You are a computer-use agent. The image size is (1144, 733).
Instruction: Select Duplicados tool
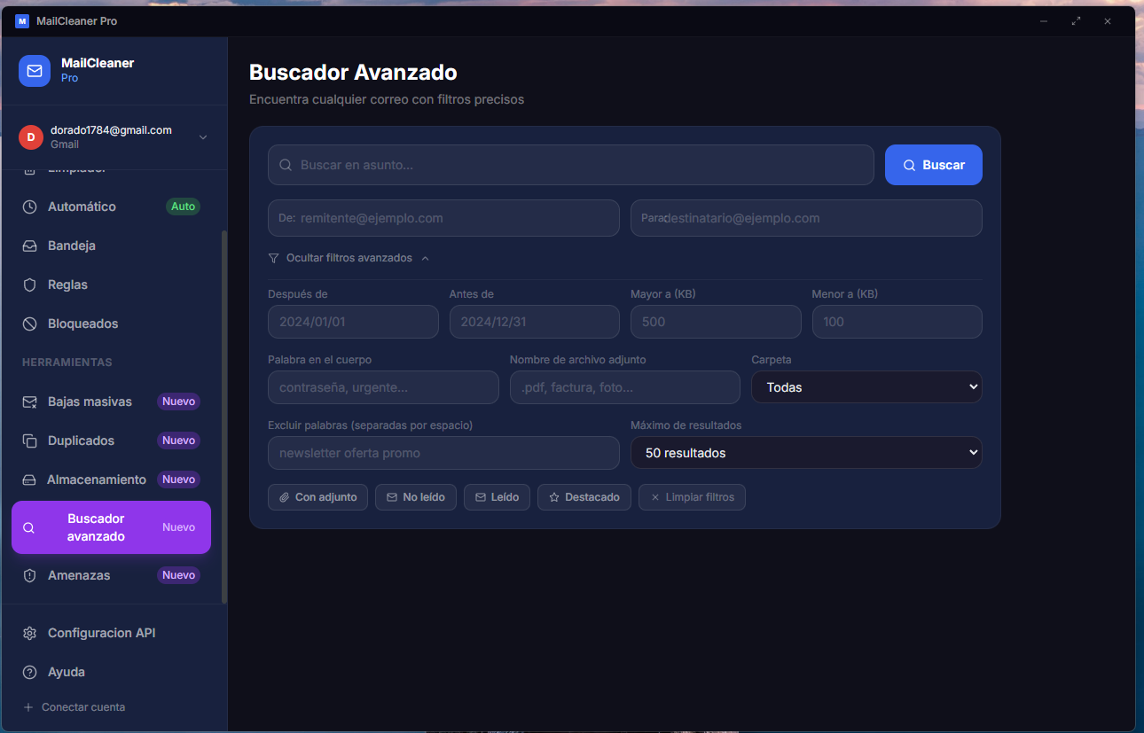(111, 441)
